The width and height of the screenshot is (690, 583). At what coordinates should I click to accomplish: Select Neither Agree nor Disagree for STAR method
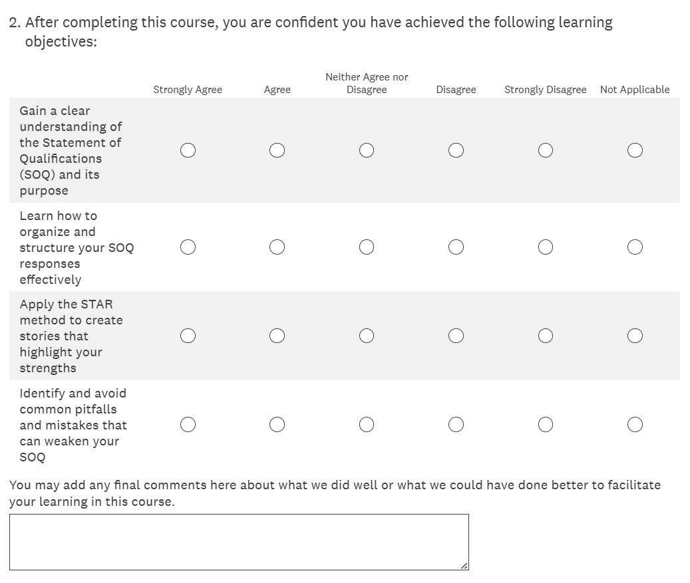click(366, 336)
